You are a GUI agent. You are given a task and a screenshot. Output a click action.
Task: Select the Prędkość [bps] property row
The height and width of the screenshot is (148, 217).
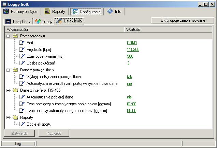coord(39,50)
